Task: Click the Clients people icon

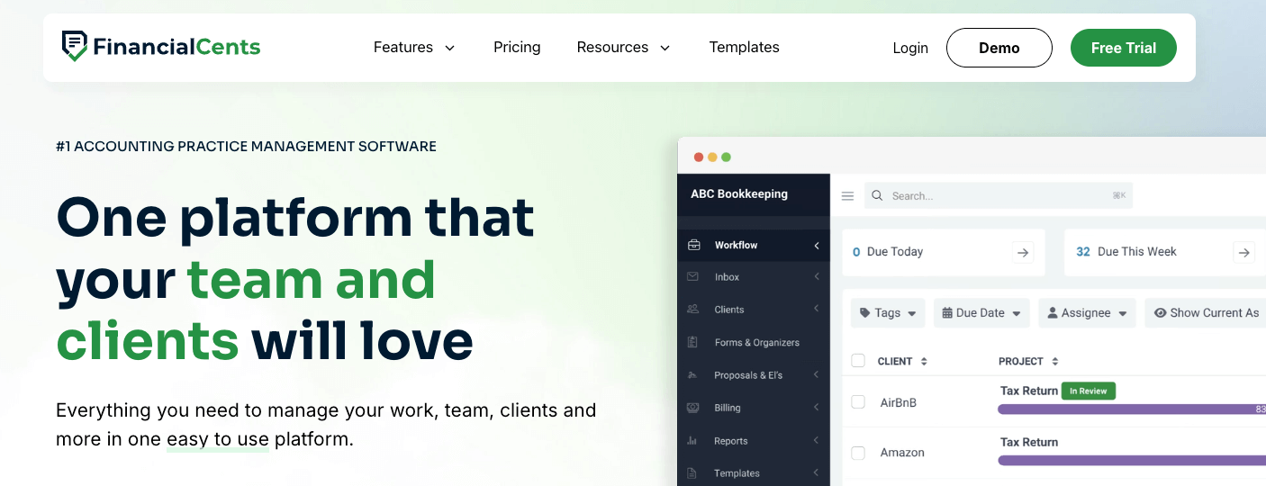Action: [x=693, y=310]
